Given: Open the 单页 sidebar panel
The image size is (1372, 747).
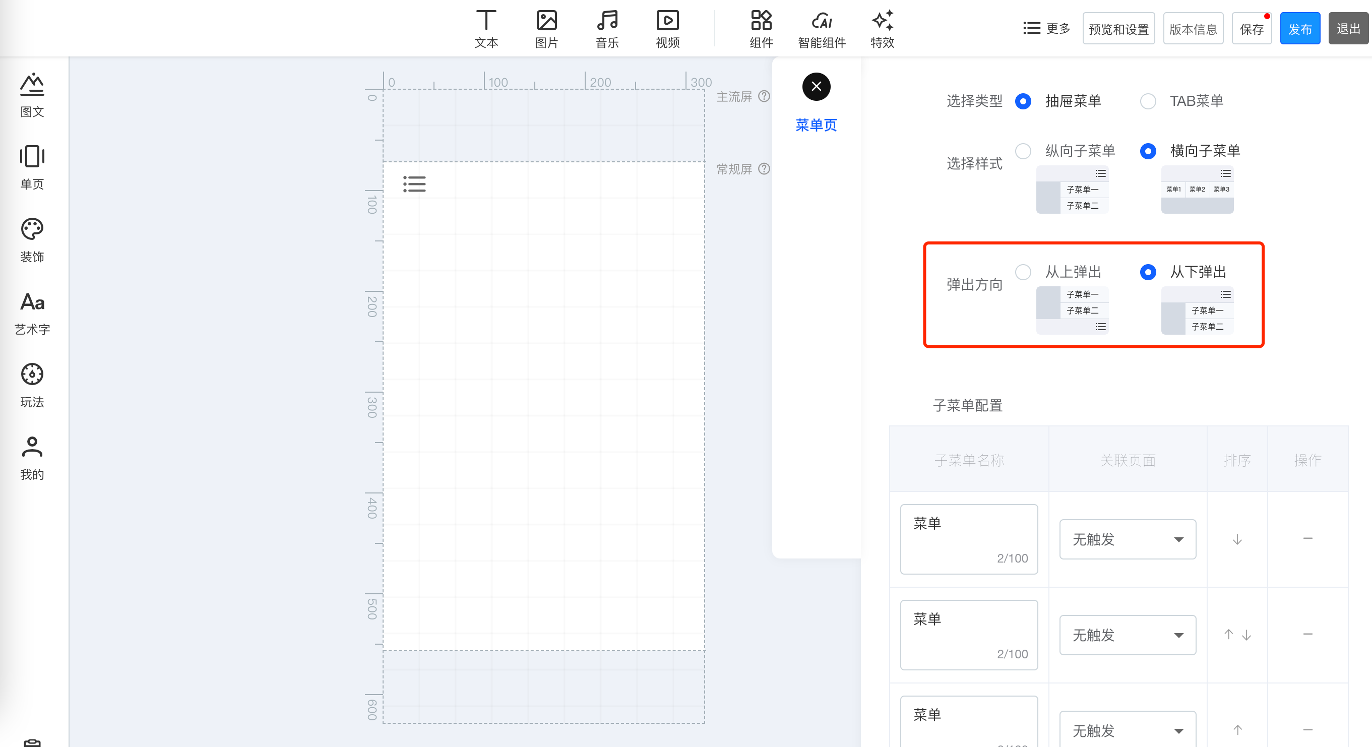Looking at the screenshot, I should click(32, 168).
